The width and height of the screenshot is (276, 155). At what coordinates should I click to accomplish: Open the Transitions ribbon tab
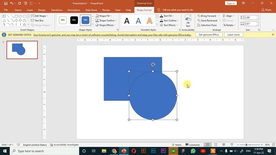coord(56,10)
